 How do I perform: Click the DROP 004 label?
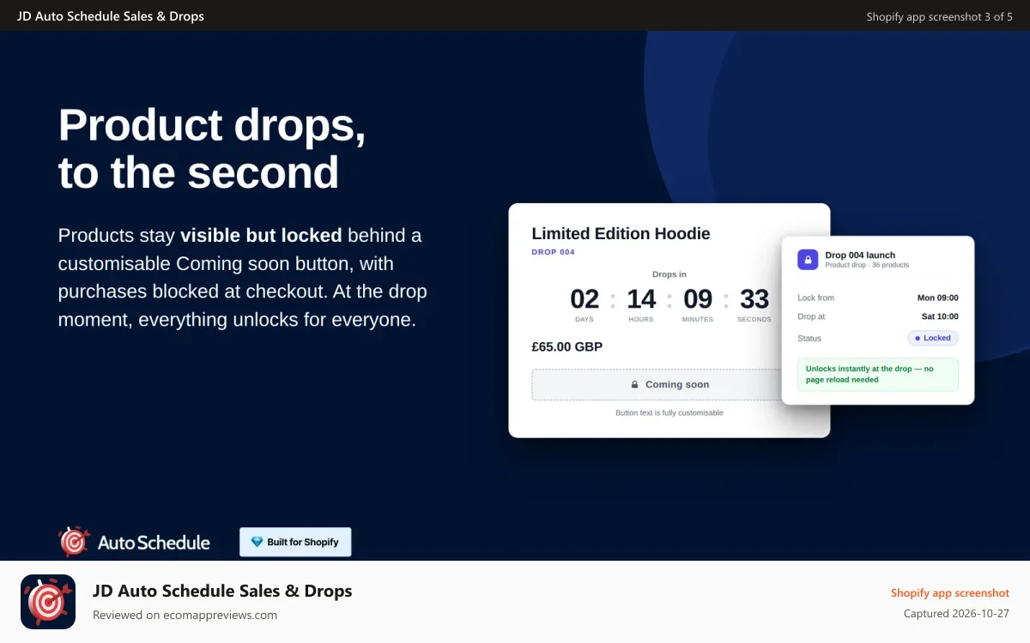click(554, 252)
